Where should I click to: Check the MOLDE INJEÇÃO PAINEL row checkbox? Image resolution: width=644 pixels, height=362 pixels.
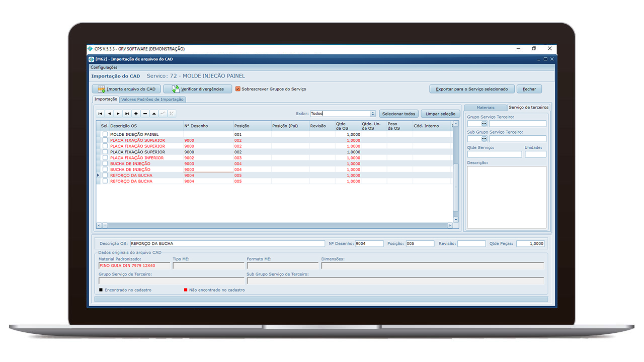pyautogui.click(x=105, y=134)
